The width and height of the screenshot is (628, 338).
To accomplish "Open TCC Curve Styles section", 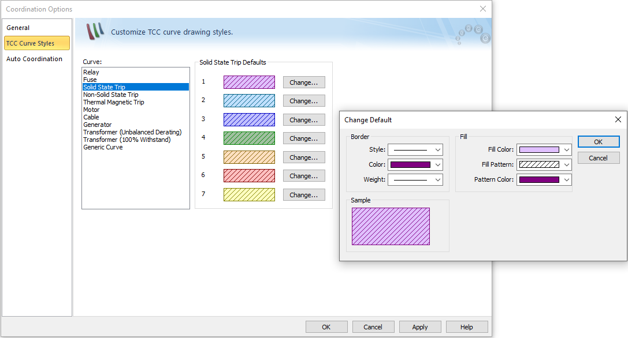I will 36,43.
